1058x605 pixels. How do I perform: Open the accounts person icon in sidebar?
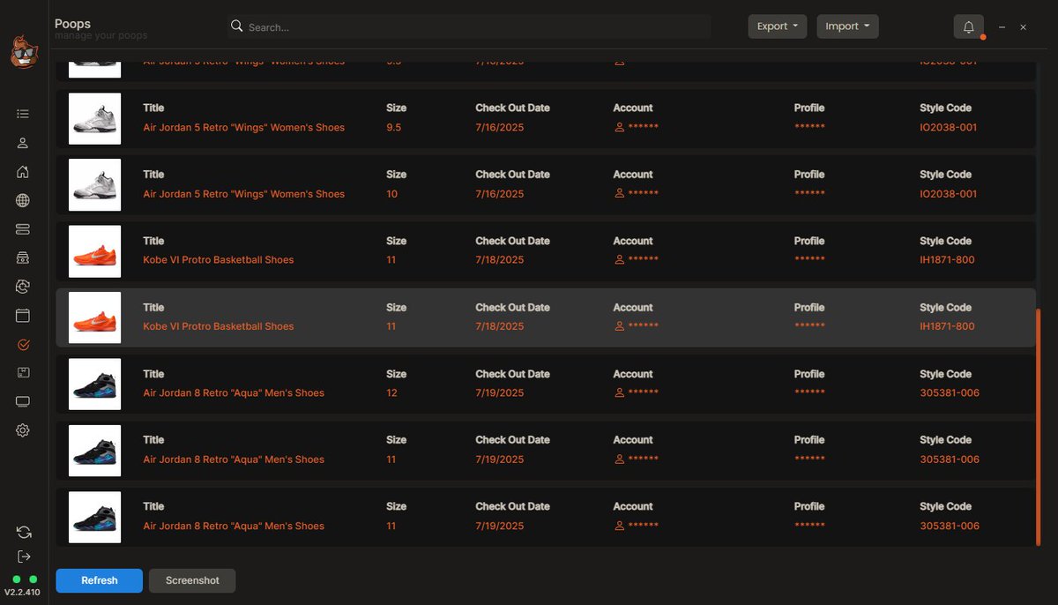coord(23,143)
